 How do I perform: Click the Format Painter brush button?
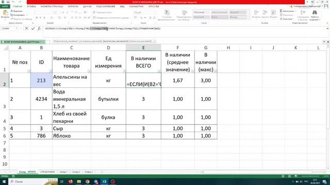click(x=21, y=19)
